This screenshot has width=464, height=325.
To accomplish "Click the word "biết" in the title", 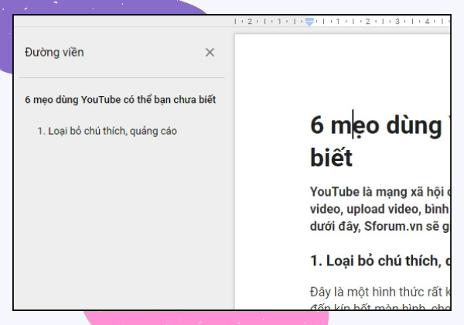I will (x=331, y=157).
